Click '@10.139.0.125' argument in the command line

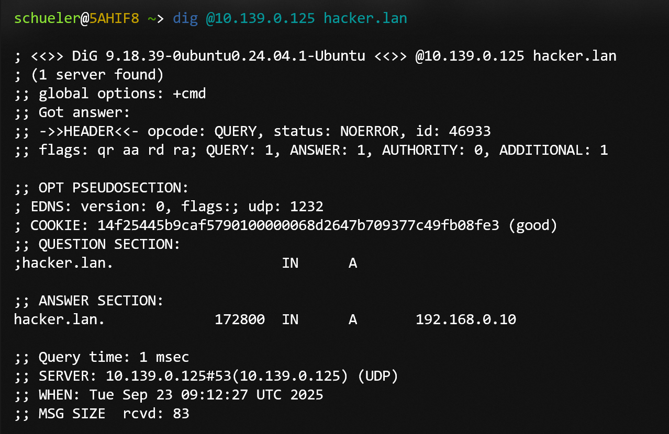(x=260, y=19)
